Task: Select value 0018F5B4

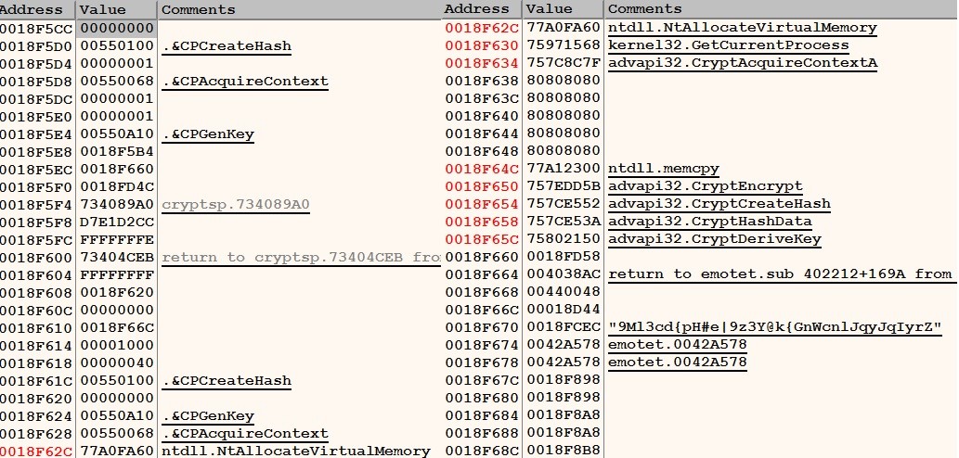Action: click(x=117, y=151)
